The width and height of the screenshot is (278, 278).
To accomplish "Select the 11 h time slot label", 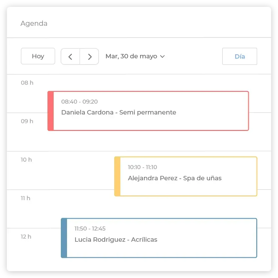I will [x=25, y=198].
